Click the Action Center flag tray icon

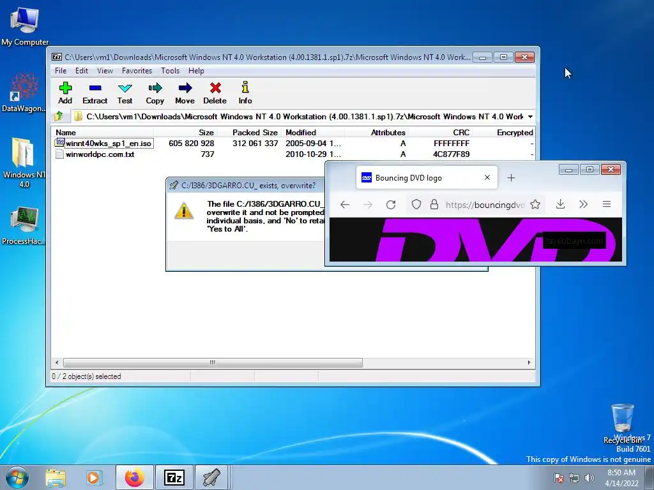tap(558, 478)
